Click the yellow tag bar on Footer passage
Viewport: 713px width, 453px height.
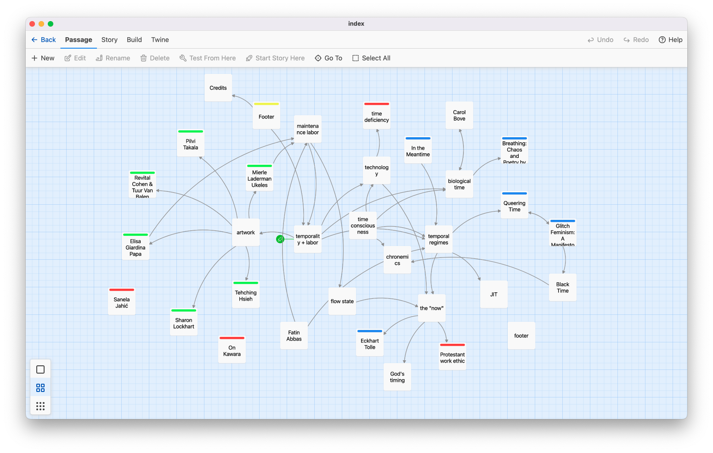[266, 104]
